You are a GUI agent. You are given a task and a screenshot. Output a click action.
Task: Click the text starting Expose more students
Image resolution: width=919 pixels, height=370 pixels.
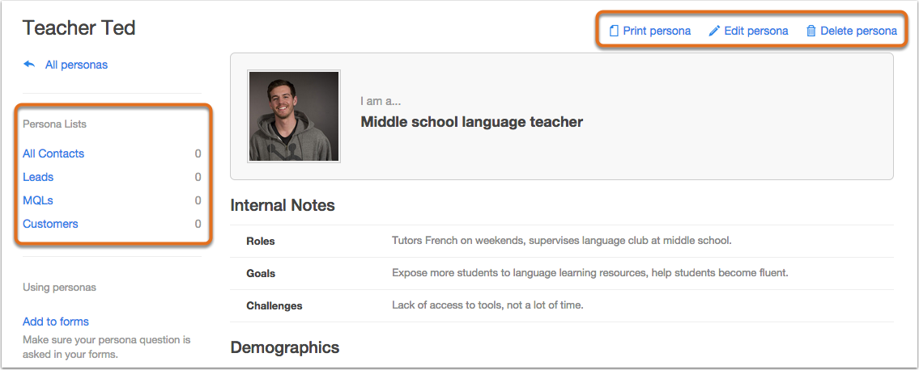click(590, 272)
